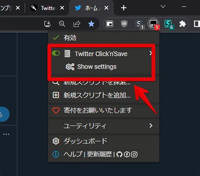The width and height of the screenshot is (200, 176).
Task: Switch to the ホーム Twitter tab
Action: (x=92, y=8)
